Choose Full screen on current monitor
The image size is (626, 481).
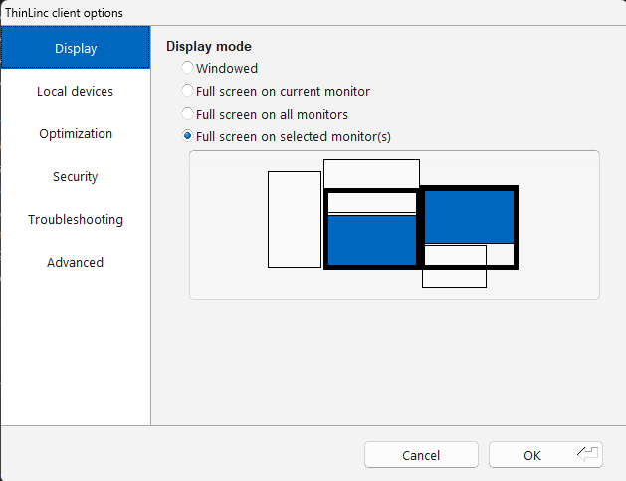276,91
